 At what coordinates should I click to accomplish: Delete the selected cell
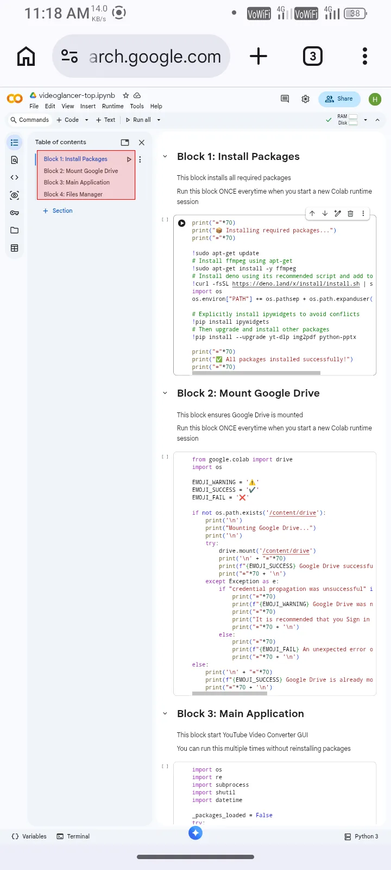[x=350, y=213]
